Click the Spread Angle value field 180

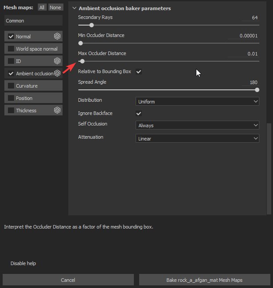coord(251,82)
